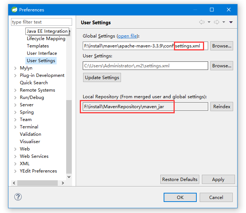Maximize the Preferences window
Viewport: 246px width, 213px height.
tap(212, 10)
